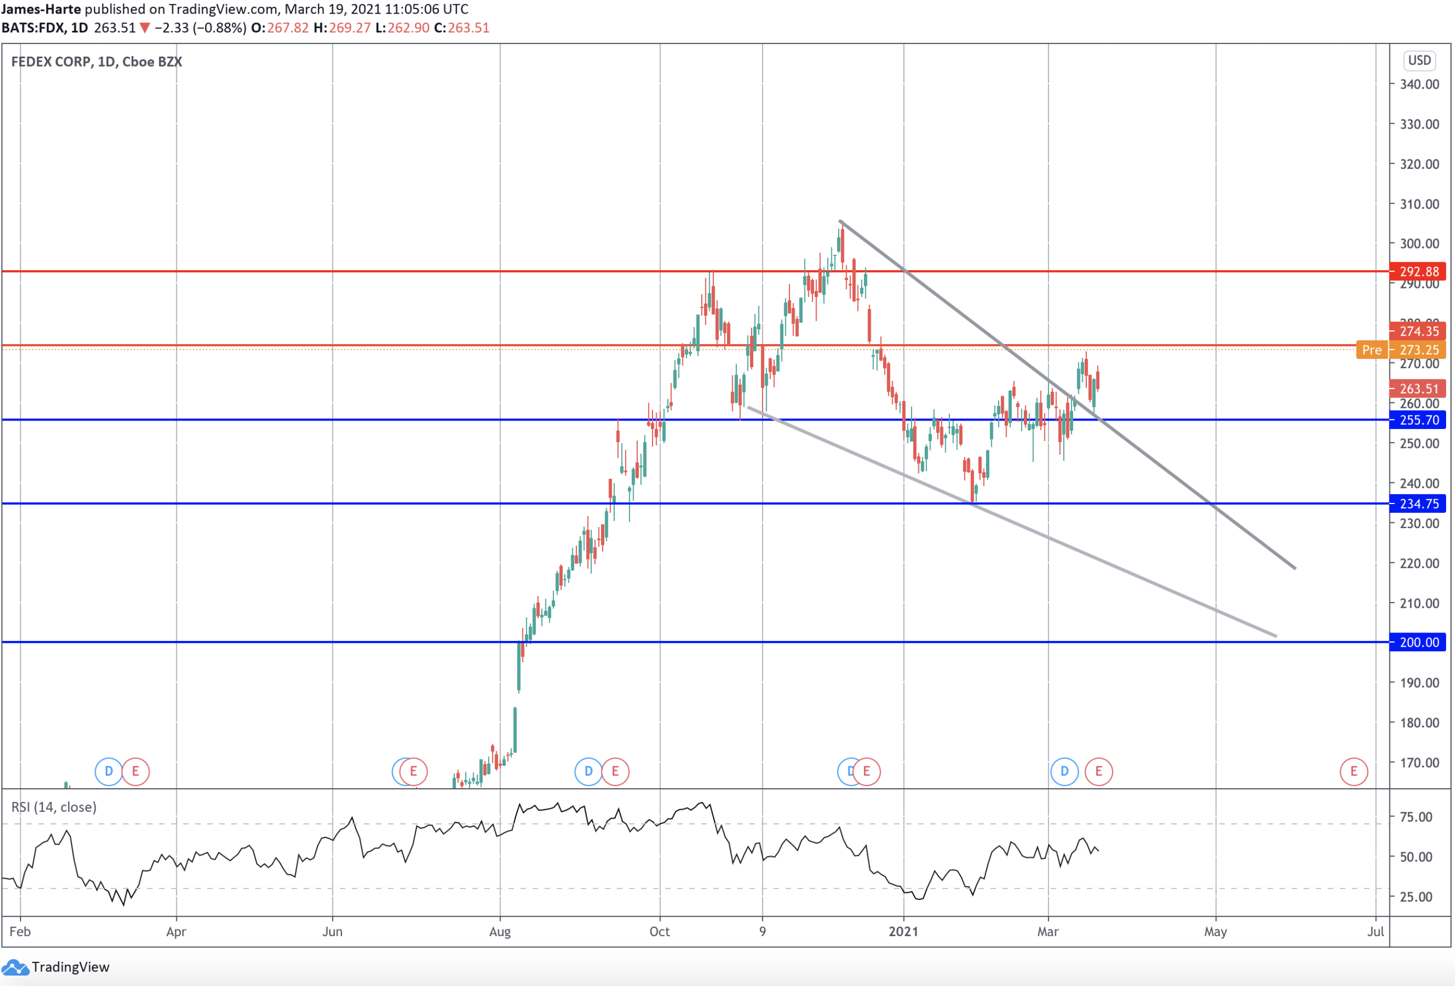Open the USD currency selector
1455x986 pixels.
[1419, 60]
